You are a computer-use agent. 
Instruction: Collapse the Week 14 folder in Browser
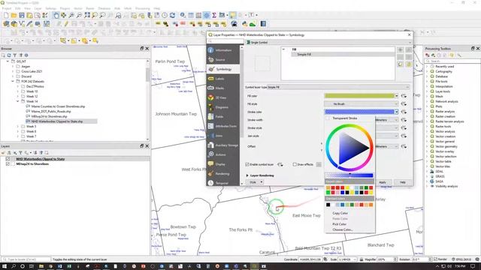point(18,101)
